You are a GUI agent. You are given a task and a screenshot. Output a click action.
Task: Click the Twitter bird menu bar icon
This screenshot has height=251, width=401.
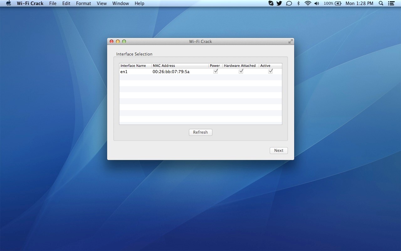[279, 3]
